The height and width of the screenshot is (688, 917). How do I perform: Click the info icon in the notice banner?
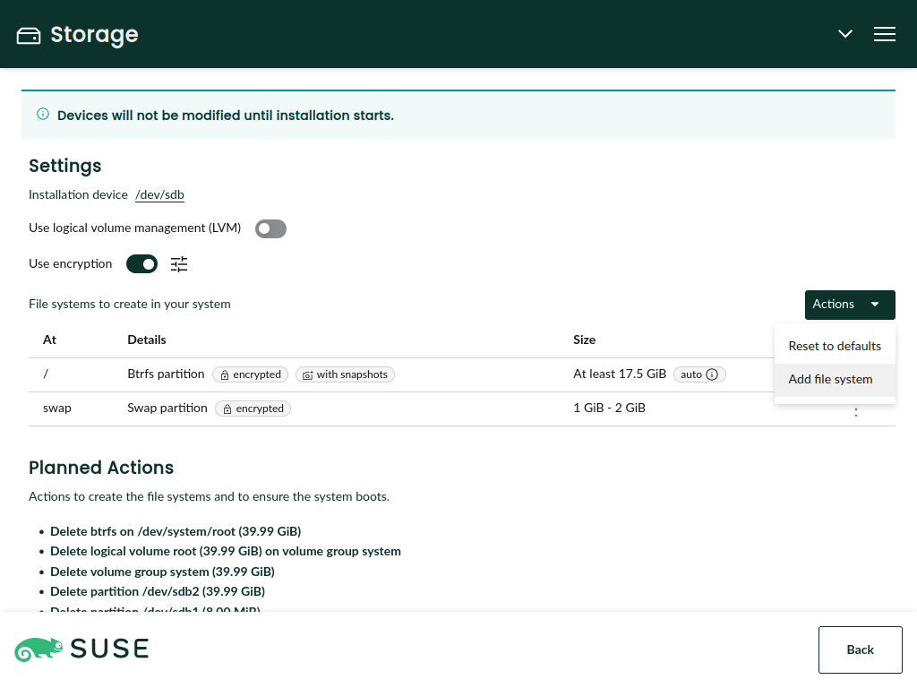(43, 115)
